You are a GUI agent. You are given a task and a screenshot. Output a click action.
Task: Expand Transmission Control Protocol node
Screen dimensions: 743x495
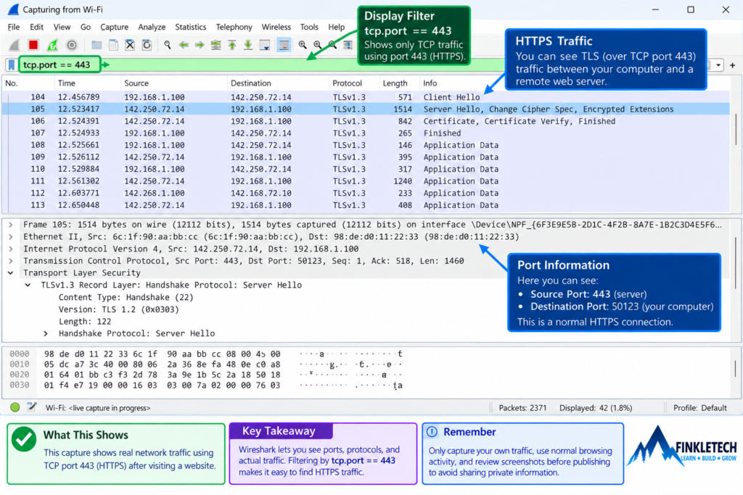pyautogui.click(x=10, y=261)
